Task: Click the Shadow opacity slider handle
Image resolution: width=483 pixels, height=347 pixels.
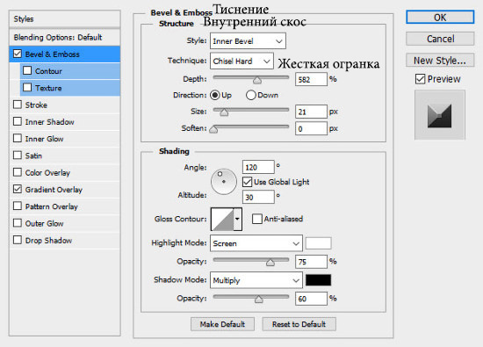Action: click(x=259, y=299)
